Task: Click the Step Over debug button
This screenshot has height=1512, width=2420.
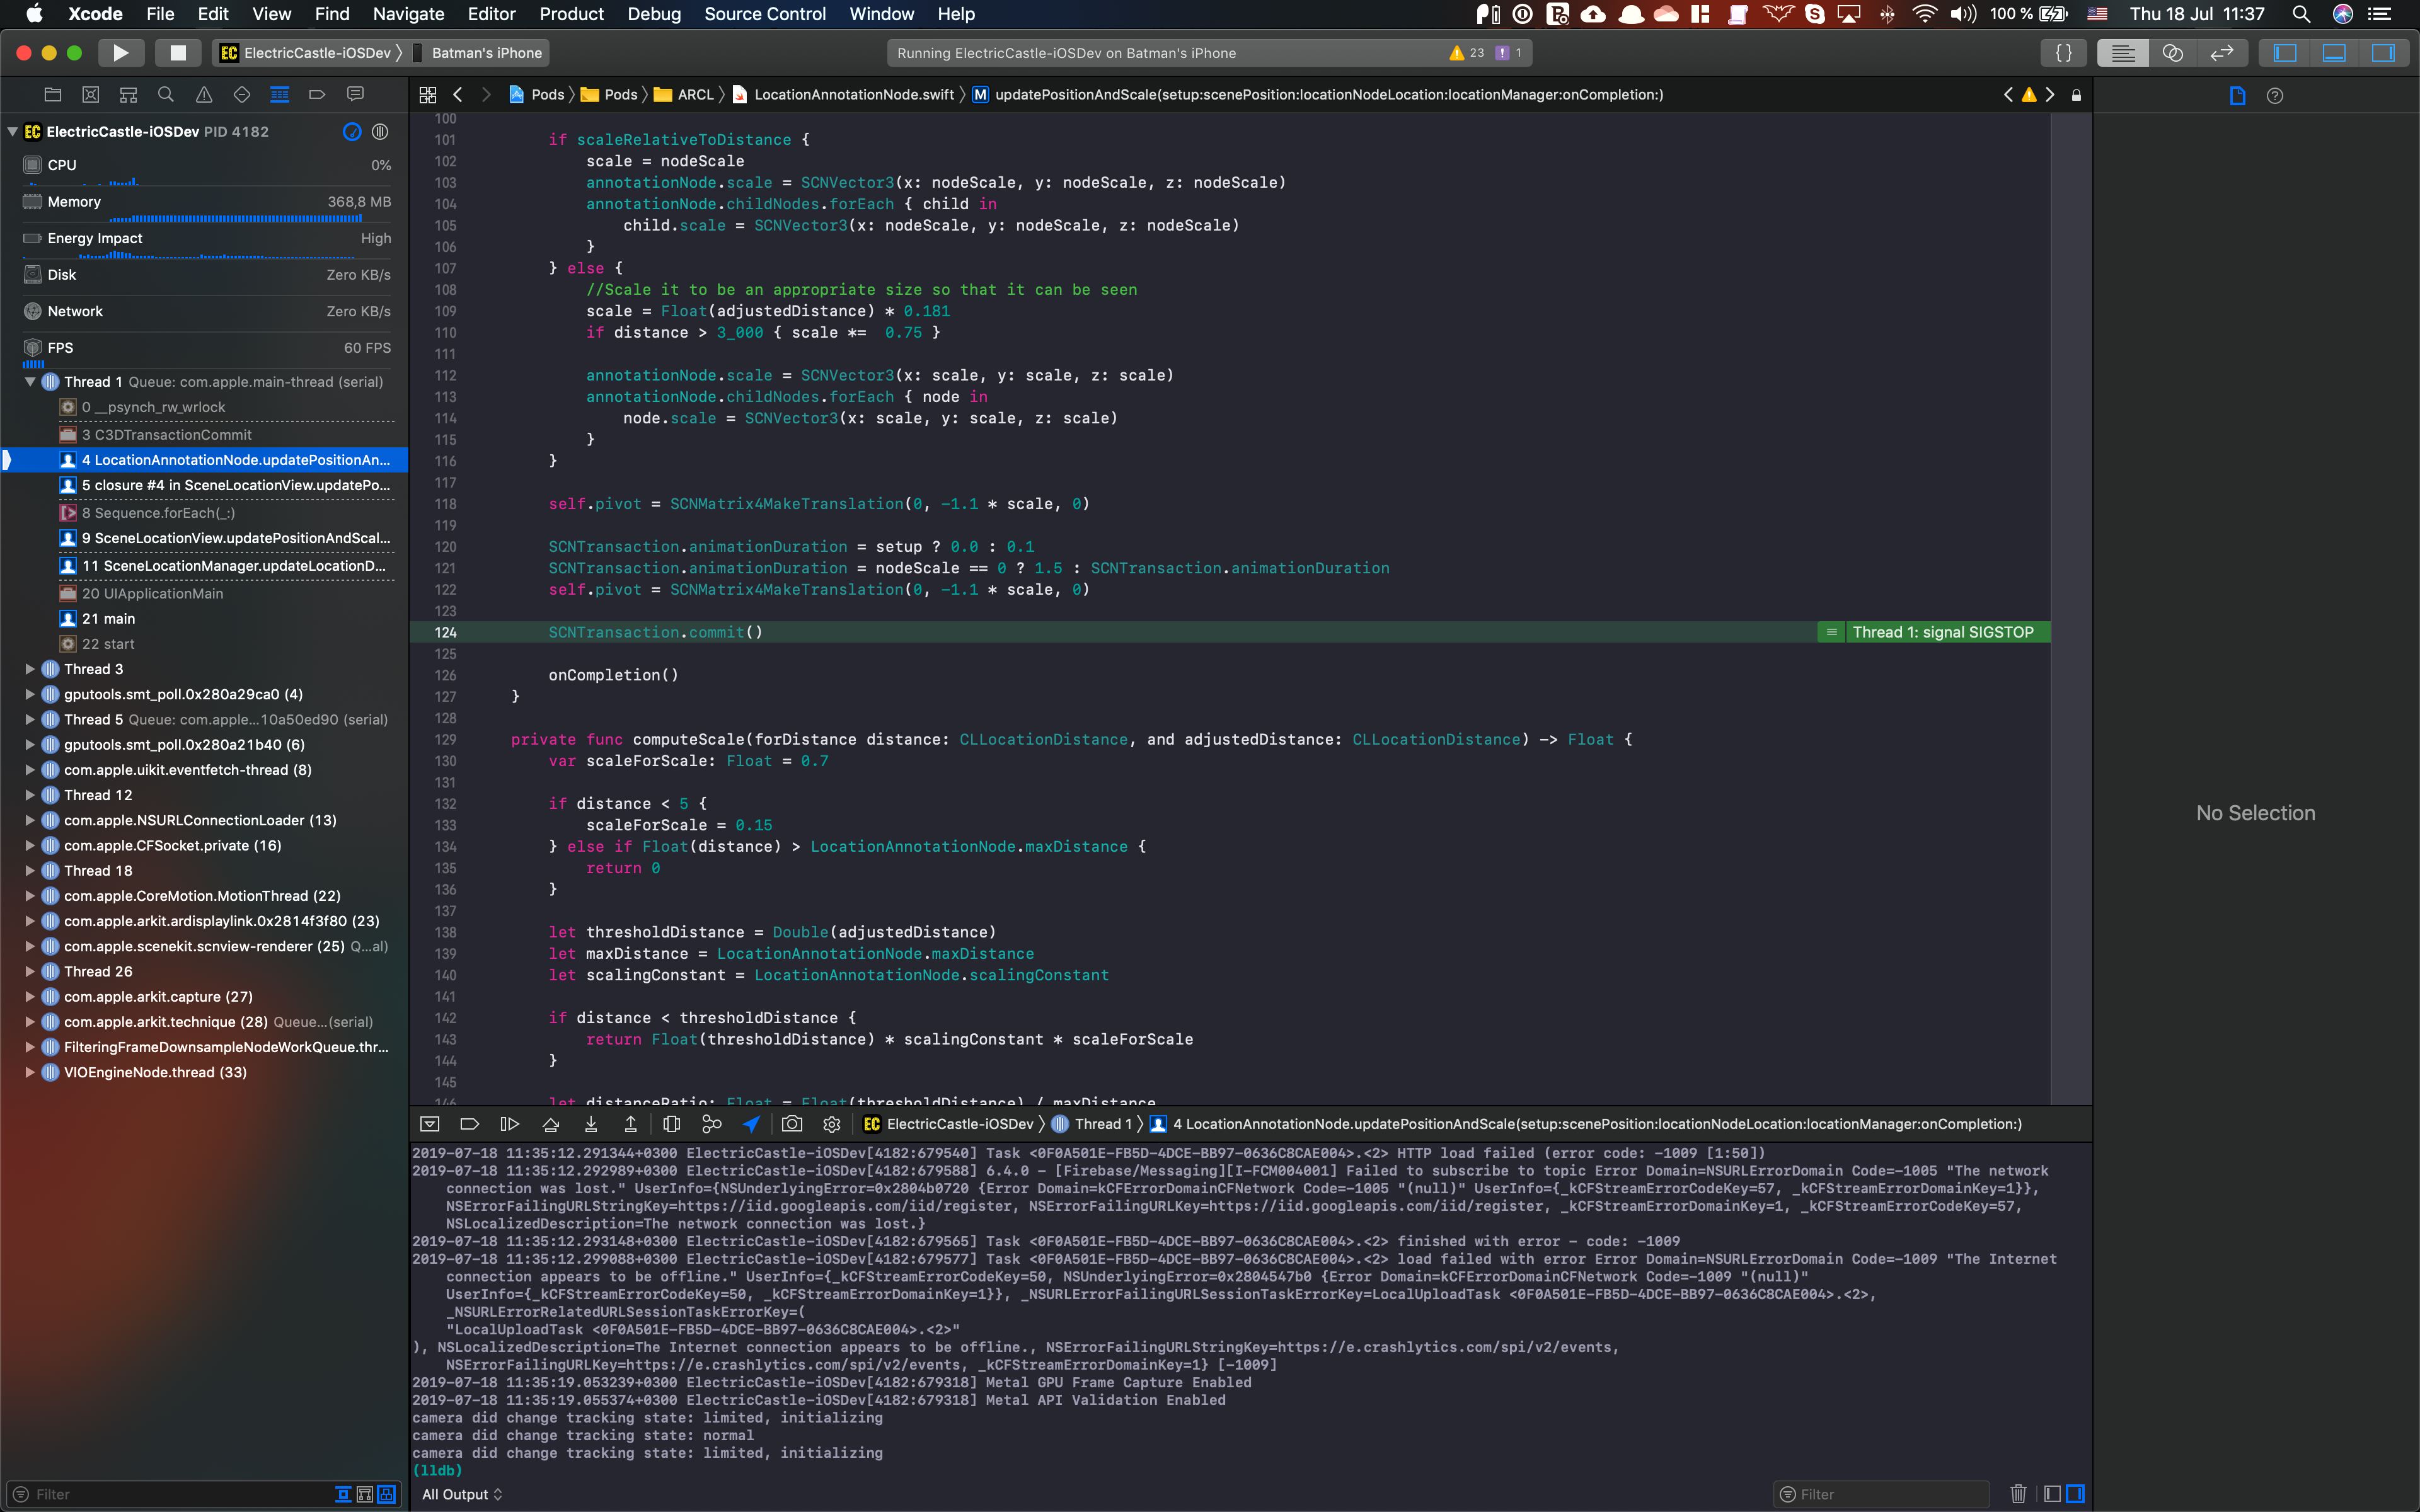Action: [550, 1124]
